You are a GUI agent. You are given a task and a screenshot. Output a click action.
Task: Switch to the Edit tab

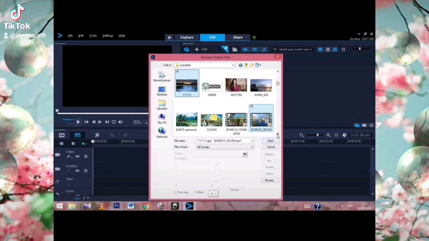[212, 37]
